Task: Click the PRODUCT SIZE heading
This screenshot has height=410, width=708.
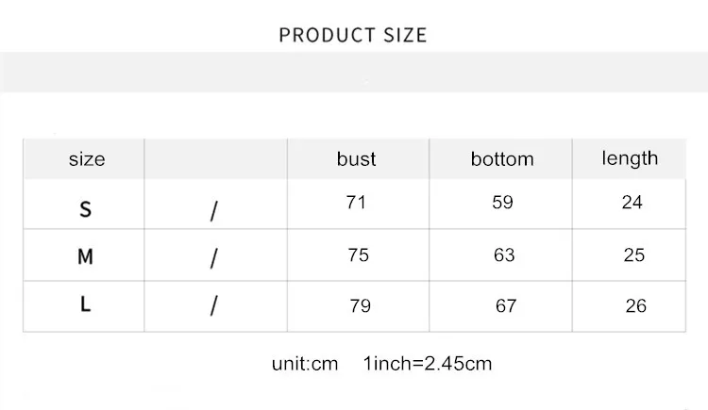Action: [x=353, y=35]
